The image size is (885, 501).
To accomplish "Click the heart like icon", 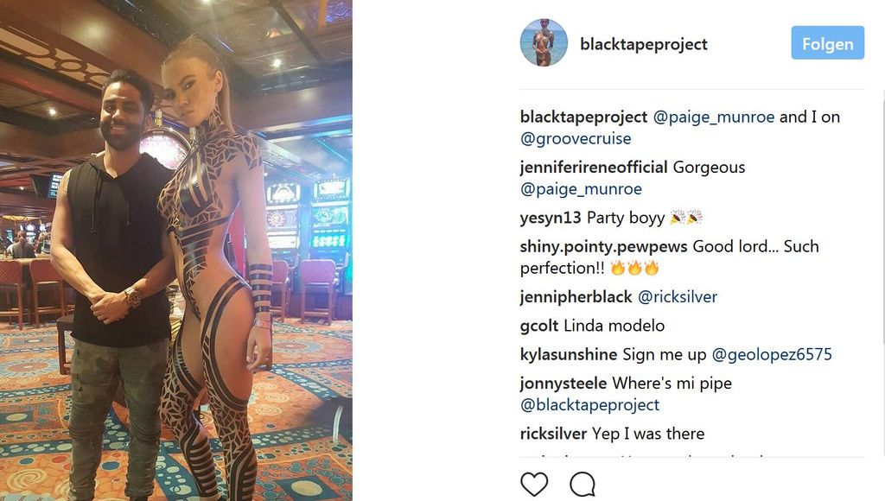I will pos(534,484).
